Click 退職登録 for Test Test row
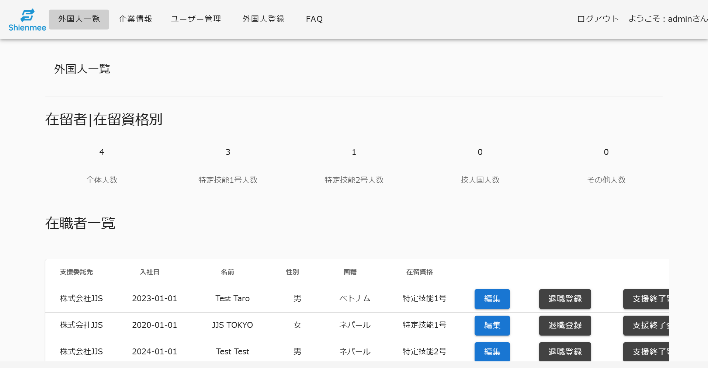This screenshot has height=368, width=708. 565,352
